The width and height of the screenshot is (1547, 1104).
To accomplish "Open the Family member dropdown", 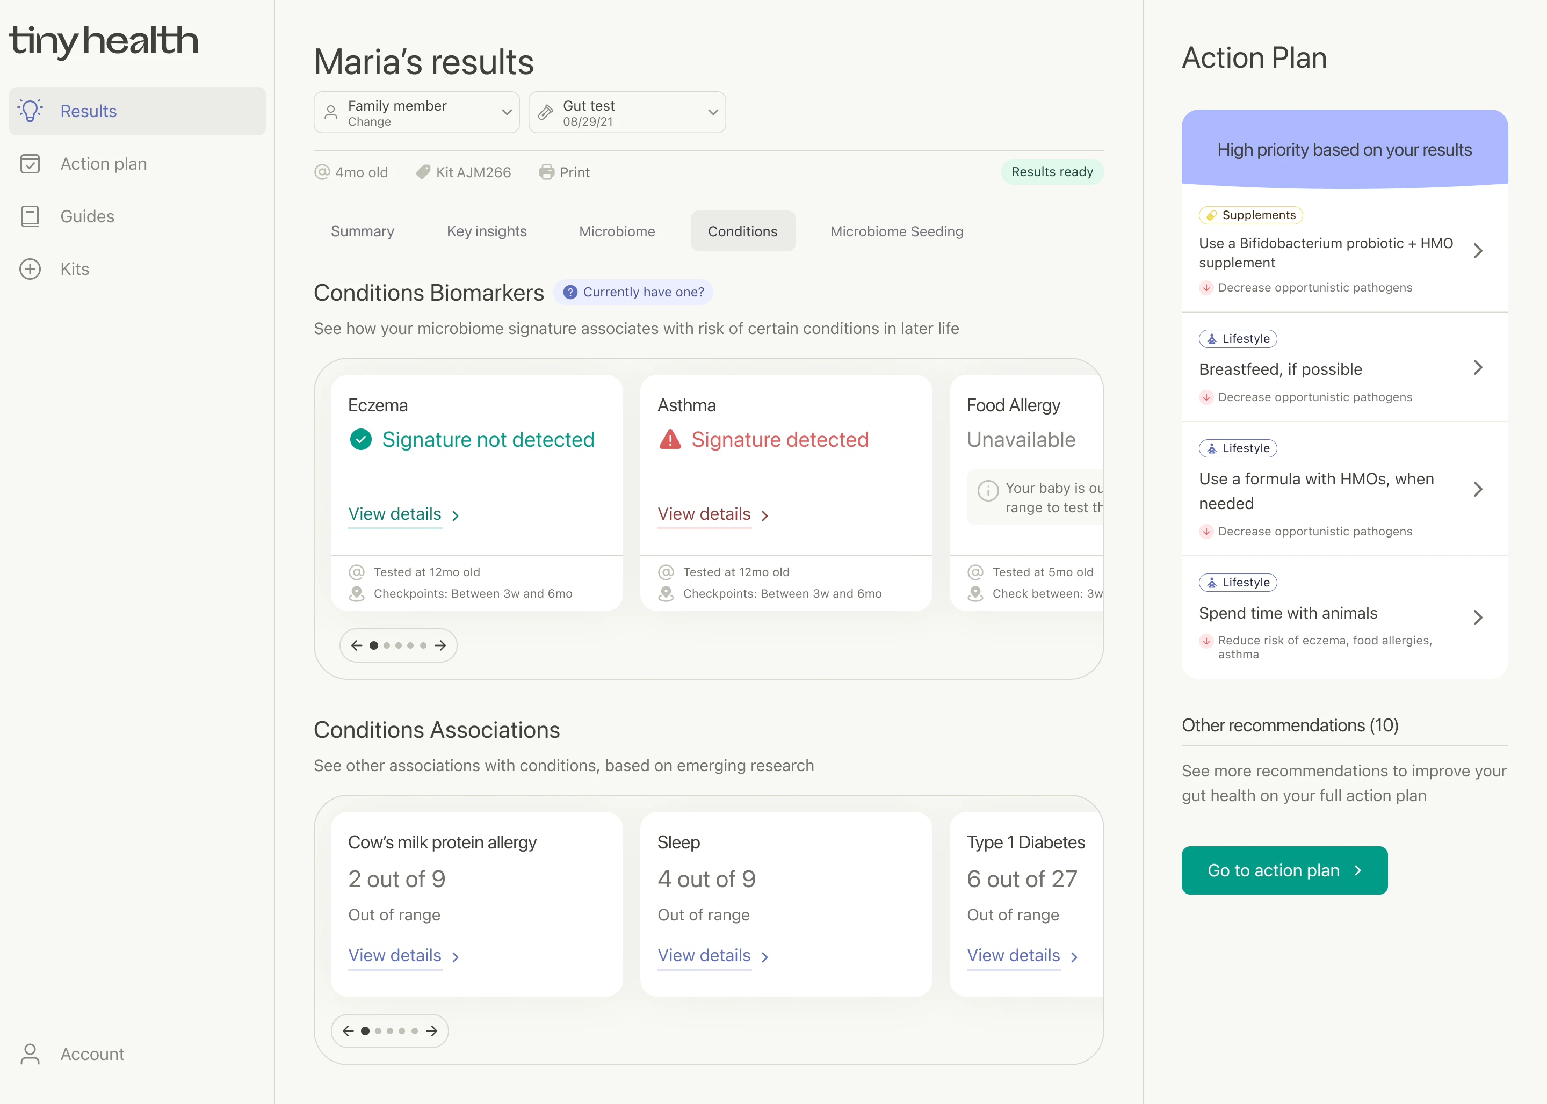I will coord(416,112).
